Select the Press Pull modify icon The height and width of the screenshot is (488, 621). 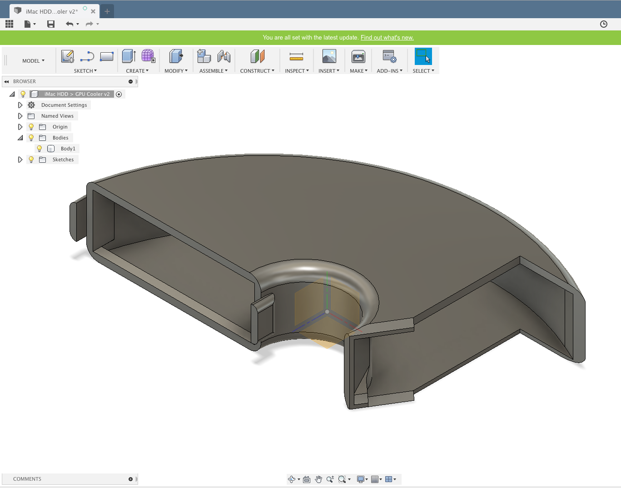coord(176,56)
